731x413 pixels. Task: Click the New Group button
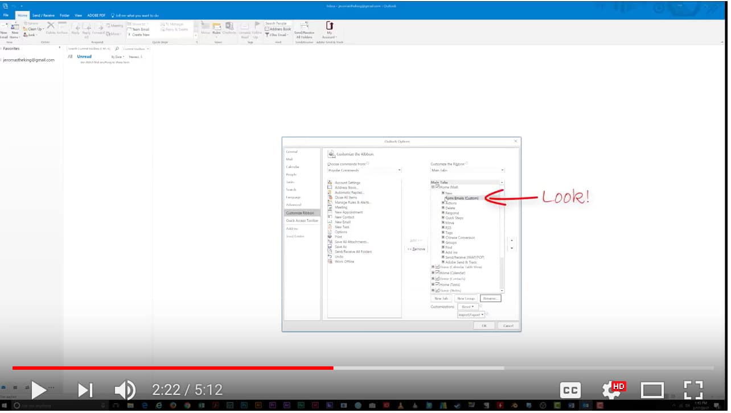466,298
